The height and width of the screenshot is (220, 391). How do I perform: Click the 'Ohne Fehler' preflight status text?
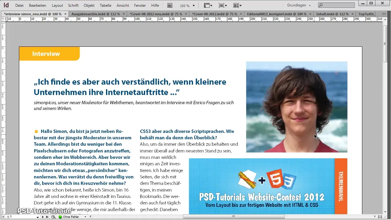(71, 217)
